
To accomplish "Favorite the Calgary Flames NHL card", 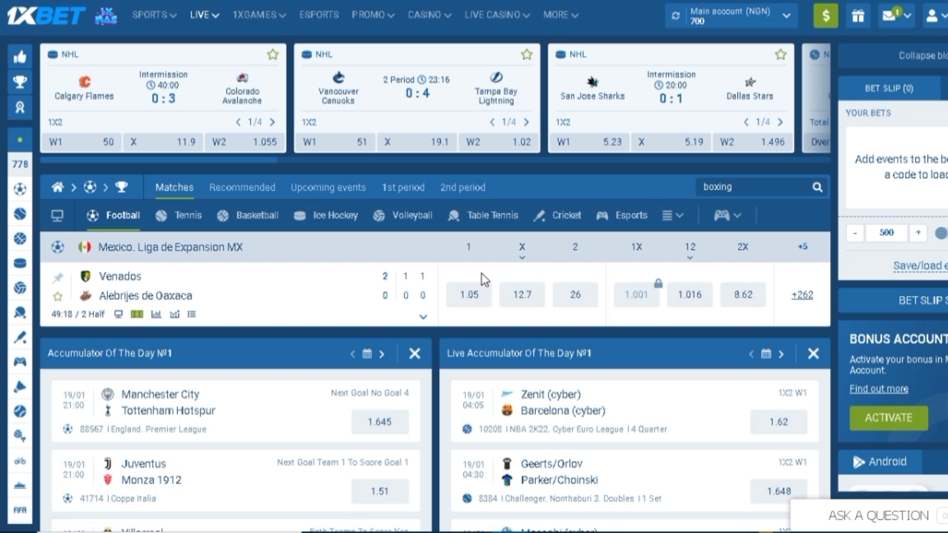I will point(273,55).
